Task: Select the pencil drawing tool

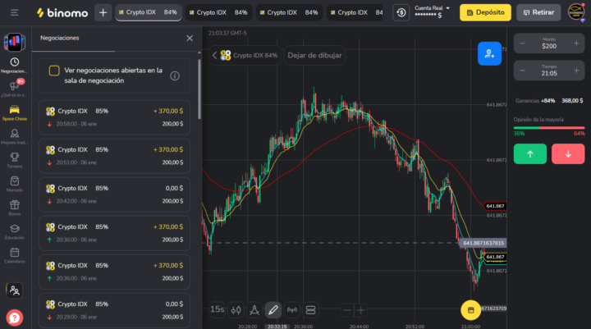Action: 273,310
